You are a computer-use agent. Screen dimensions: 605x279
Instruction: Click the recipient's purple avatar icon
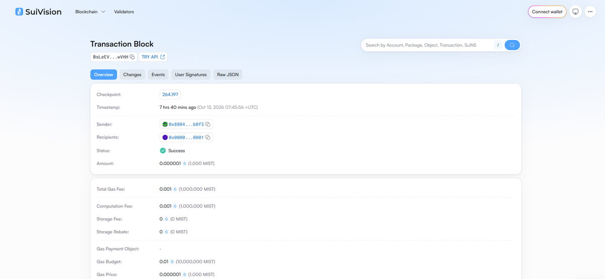(x=165, y=137)
